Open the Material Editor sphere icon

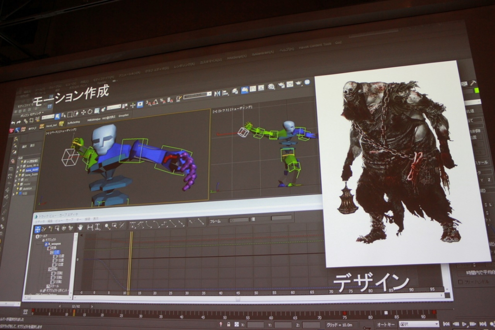pyautogui.click(x=271, y=87)
